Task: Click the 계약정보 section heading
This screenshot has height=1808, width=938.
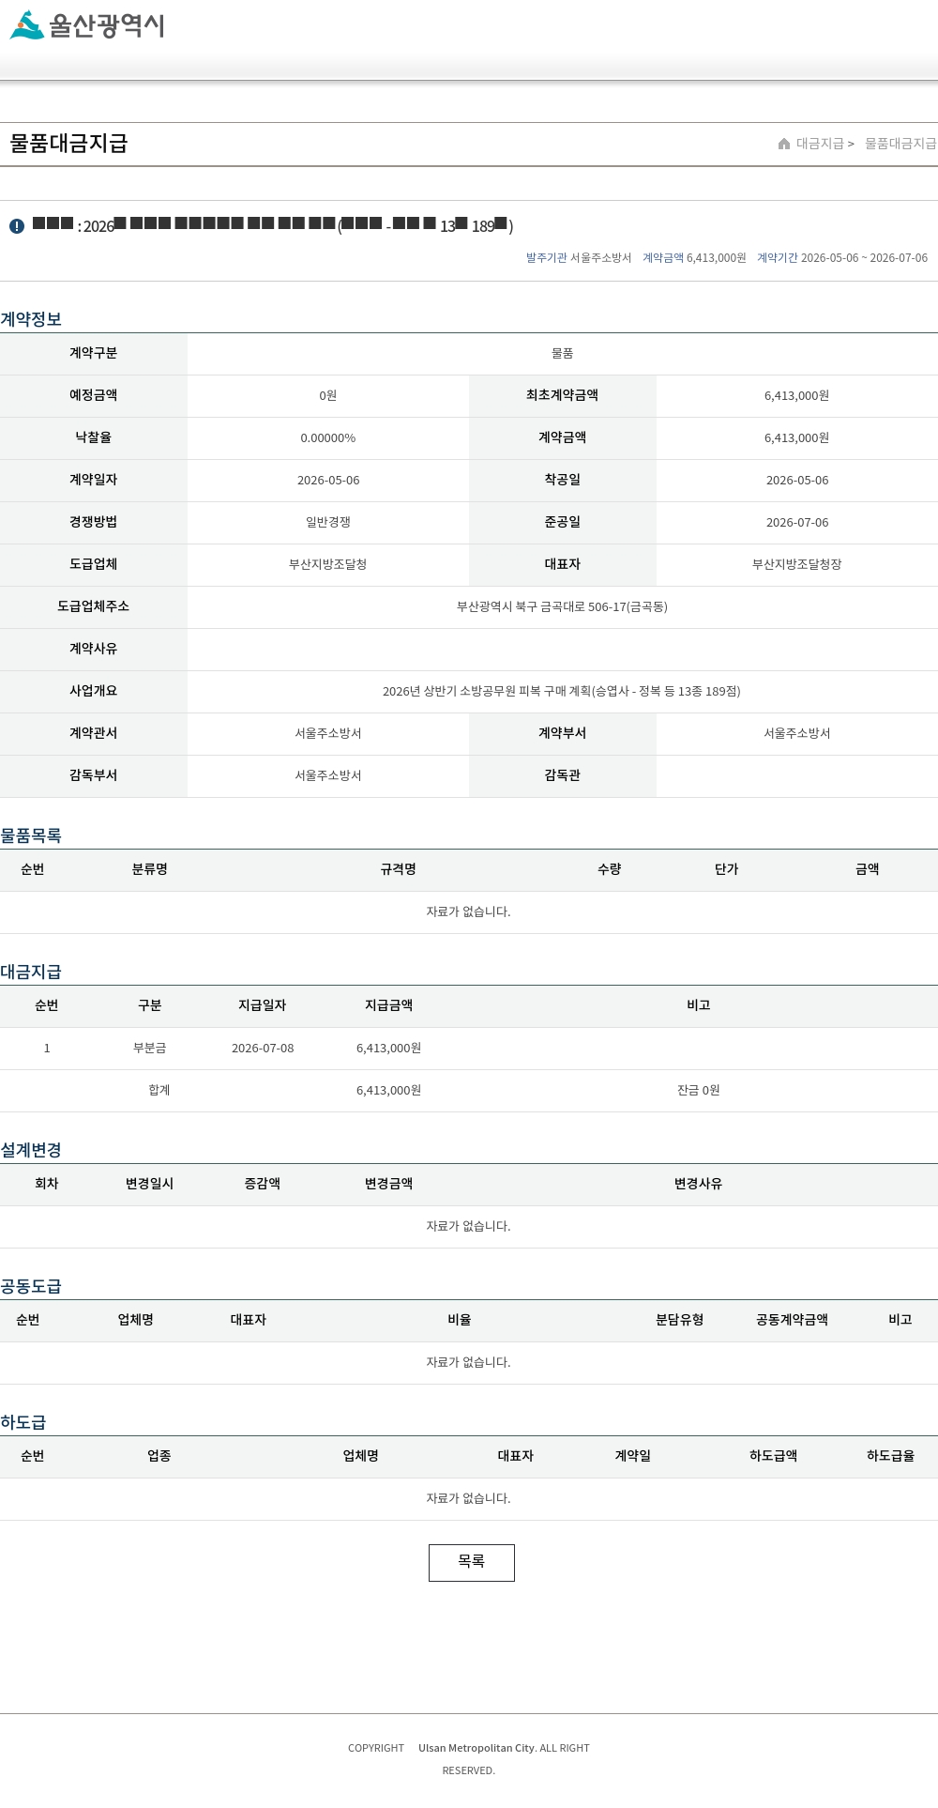Action: point(31,319)
